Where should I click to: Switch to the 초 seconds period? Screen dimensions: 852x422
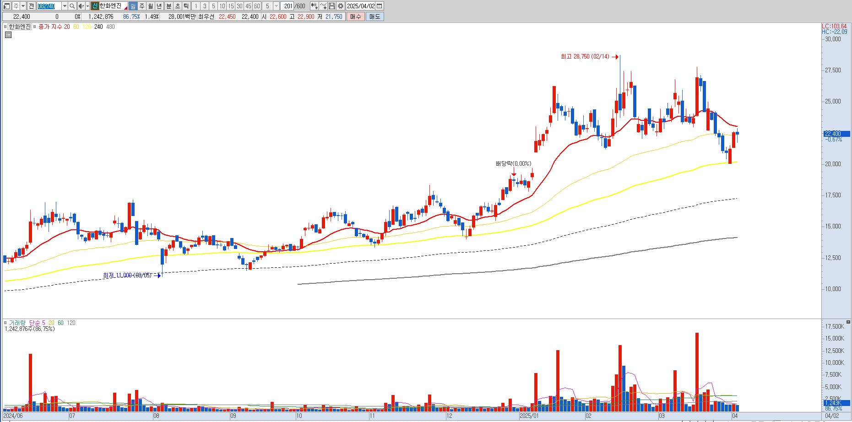tap(178, 6)
